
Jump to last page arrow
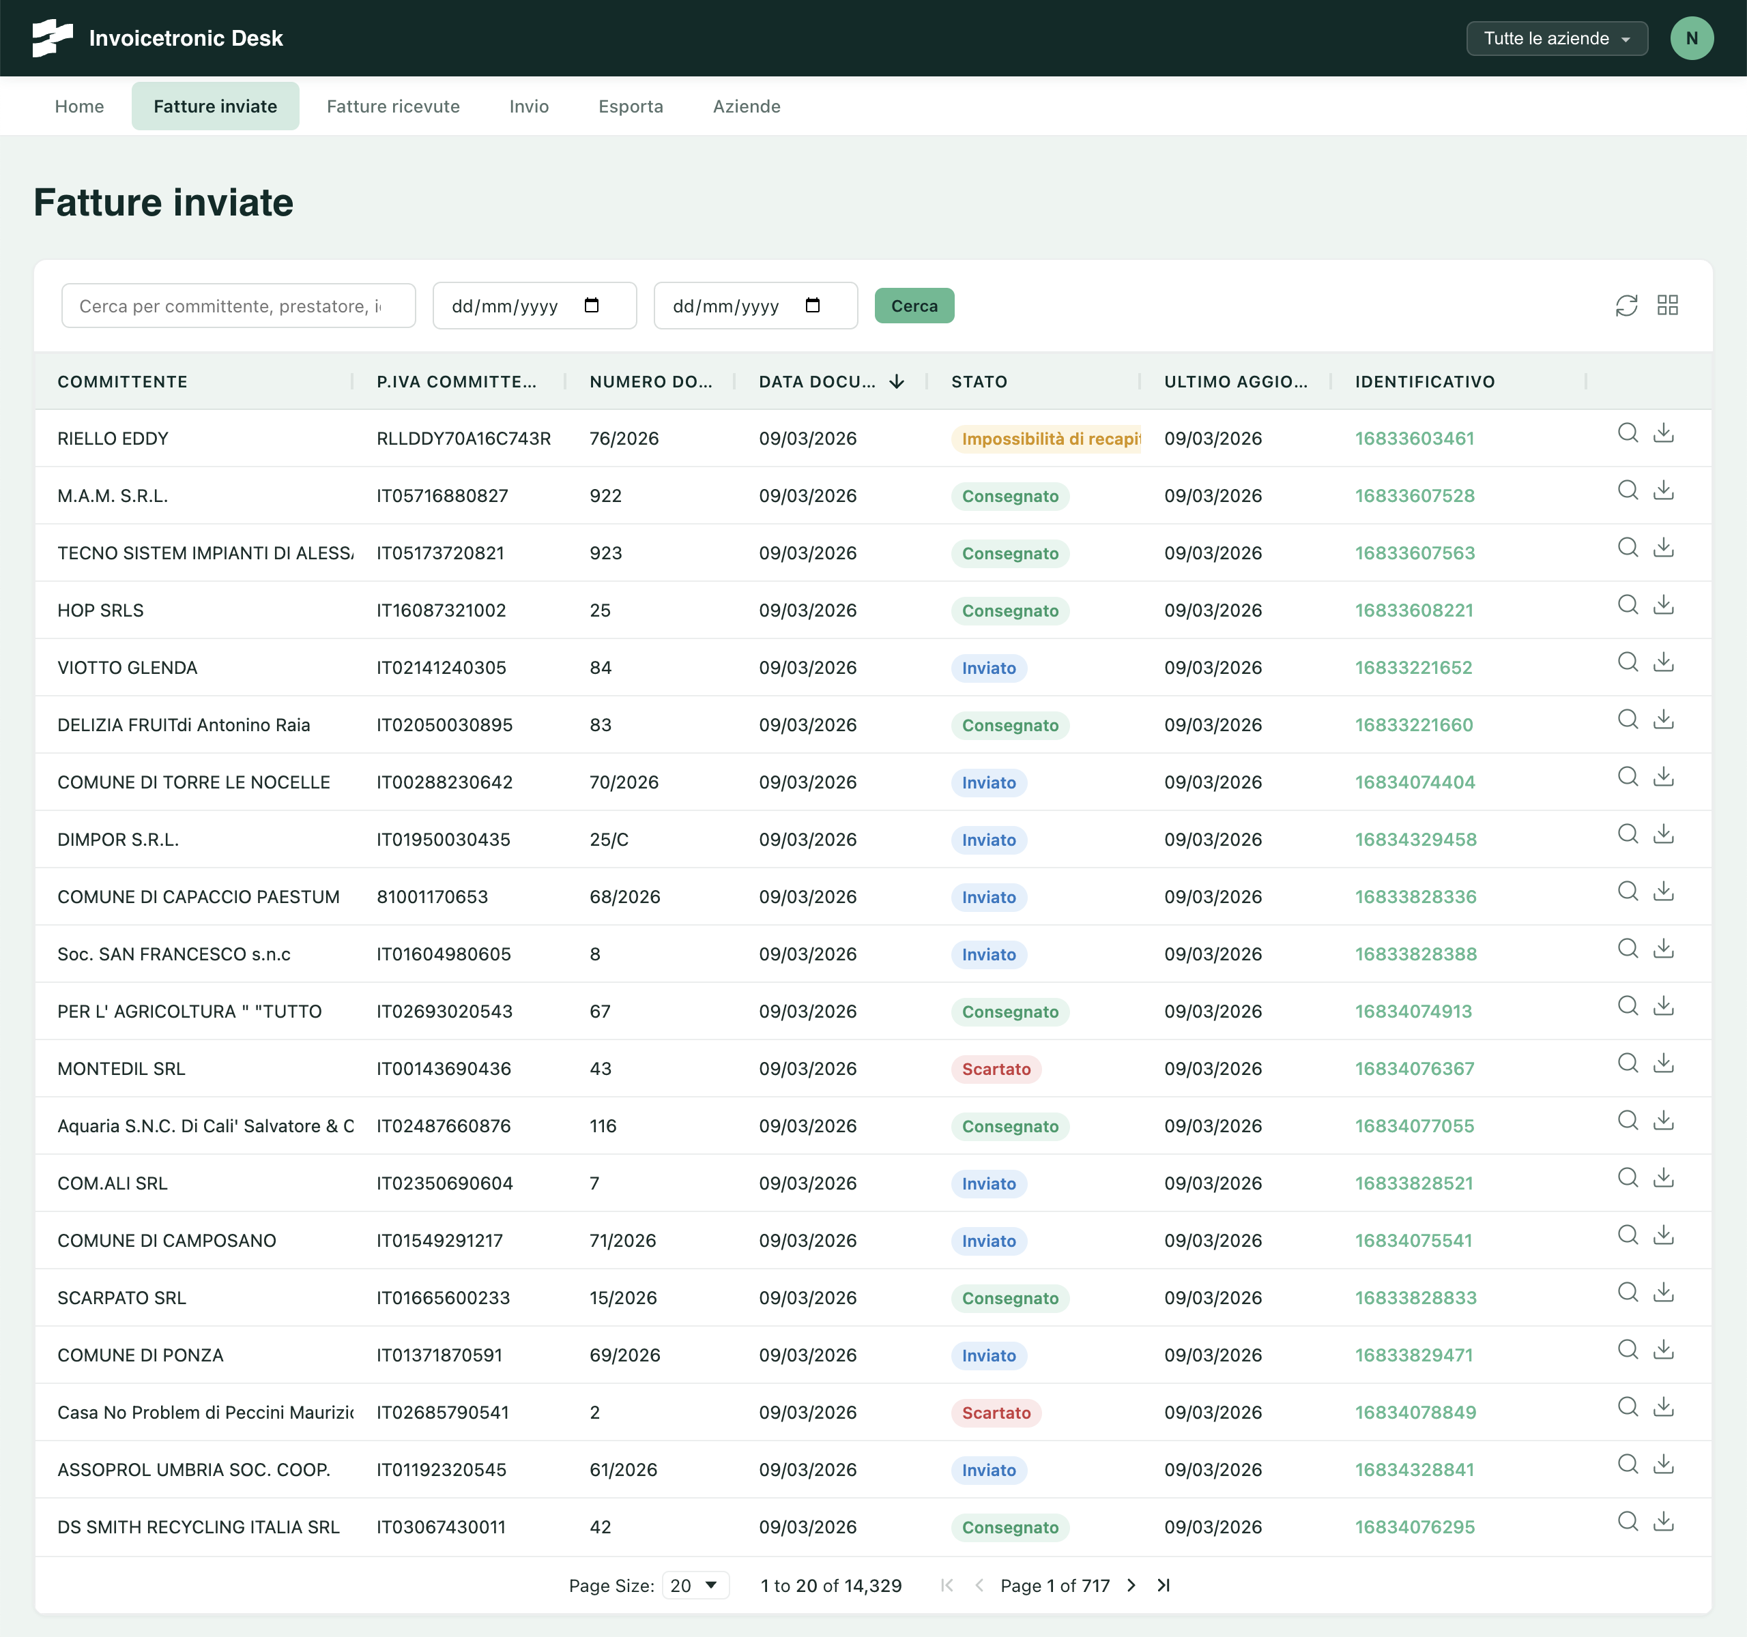coord(1164,1585)
